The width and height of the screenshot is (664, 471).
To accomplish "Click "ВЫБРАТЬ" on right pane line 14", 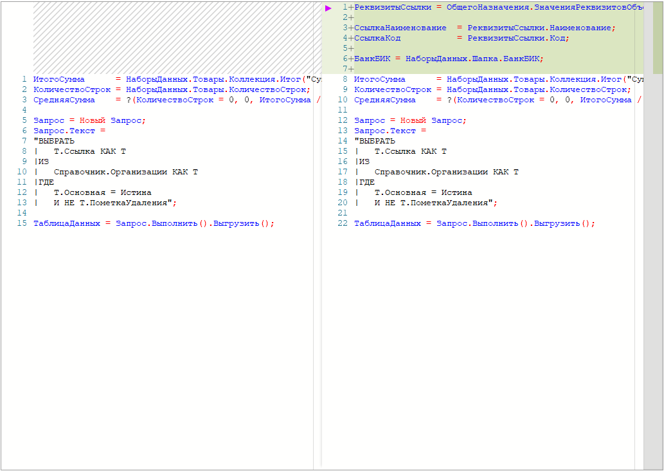I will point(374,141).
